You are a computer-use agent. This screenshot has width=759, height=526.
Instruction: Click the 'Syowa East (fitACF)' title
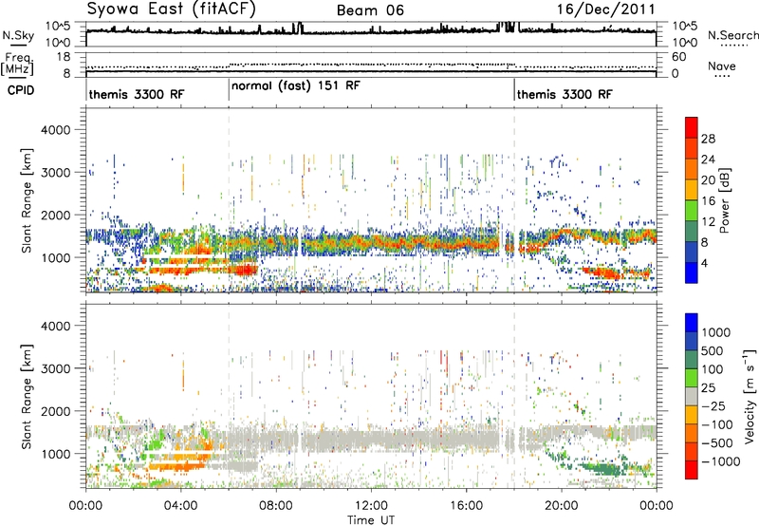pos(171,9)
